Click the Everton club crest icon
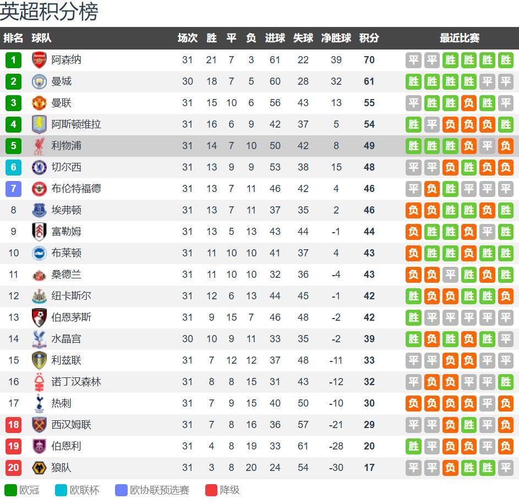 pyautogui.click(x=39, y=210)
